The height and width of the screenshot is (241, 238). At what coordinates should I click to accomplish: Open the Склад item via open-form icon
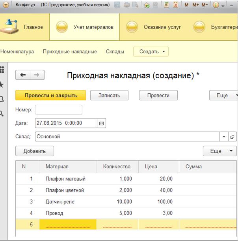pos(232,137)
